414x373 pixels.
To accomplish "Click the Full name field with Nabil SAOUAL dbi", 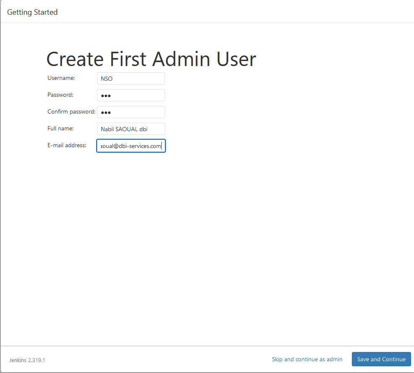I will point(131,129).
